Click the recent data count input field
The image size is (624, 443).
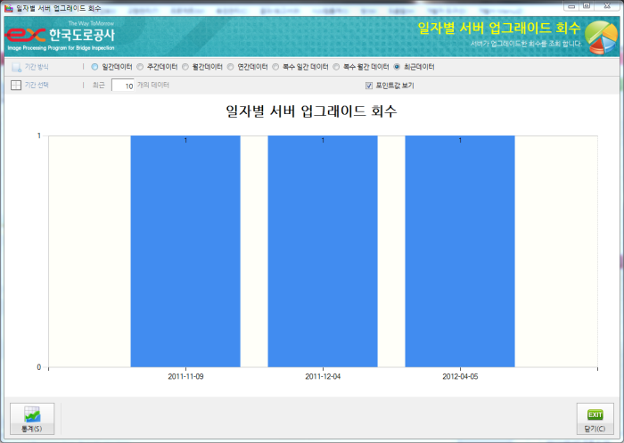point(123,86)
